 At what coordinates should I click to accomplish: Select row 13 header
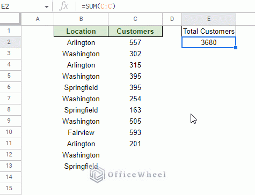(x=10, y=166)
